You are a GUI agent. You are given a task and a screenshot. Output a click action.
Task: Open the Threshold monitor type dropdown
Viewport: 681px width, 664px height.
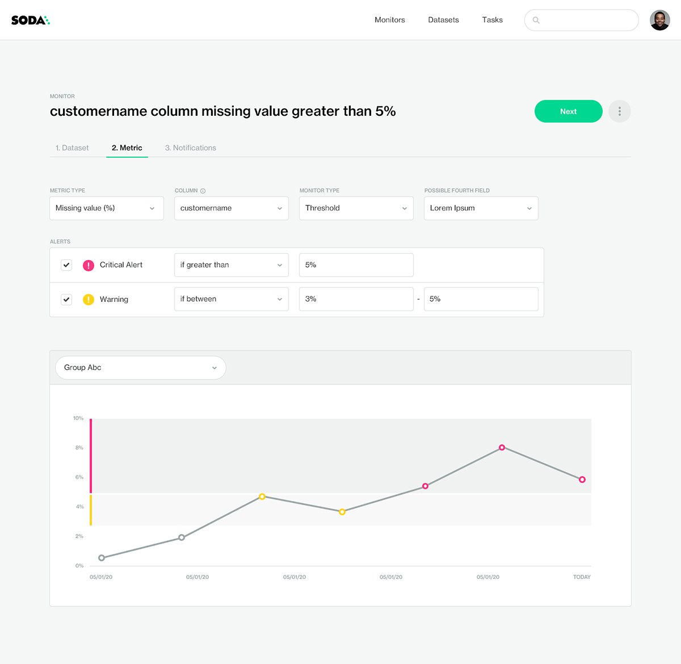pyautogui.click(x=356, y=208)
